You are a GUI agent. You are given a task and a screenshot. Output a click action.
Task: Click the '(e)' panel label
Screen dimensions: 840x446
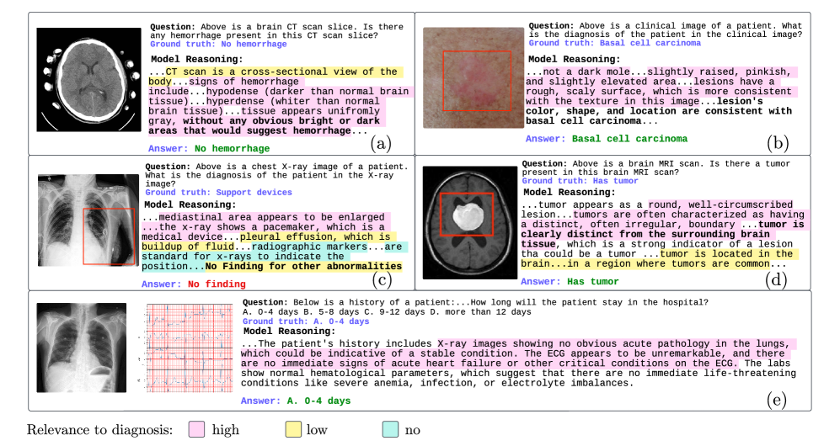tap(777, 400)
